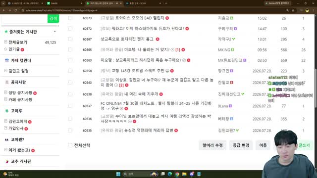
Task: Click the 이동 move button
Action: coord(263,145)
